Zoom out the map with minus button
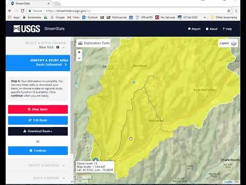 [x=79, y=58]
